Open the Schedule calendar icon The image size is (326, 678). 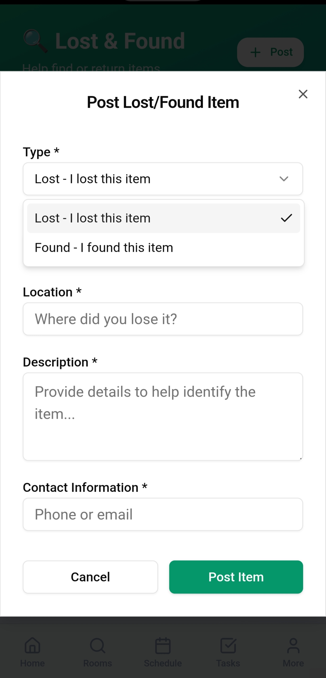pos(163,645)
